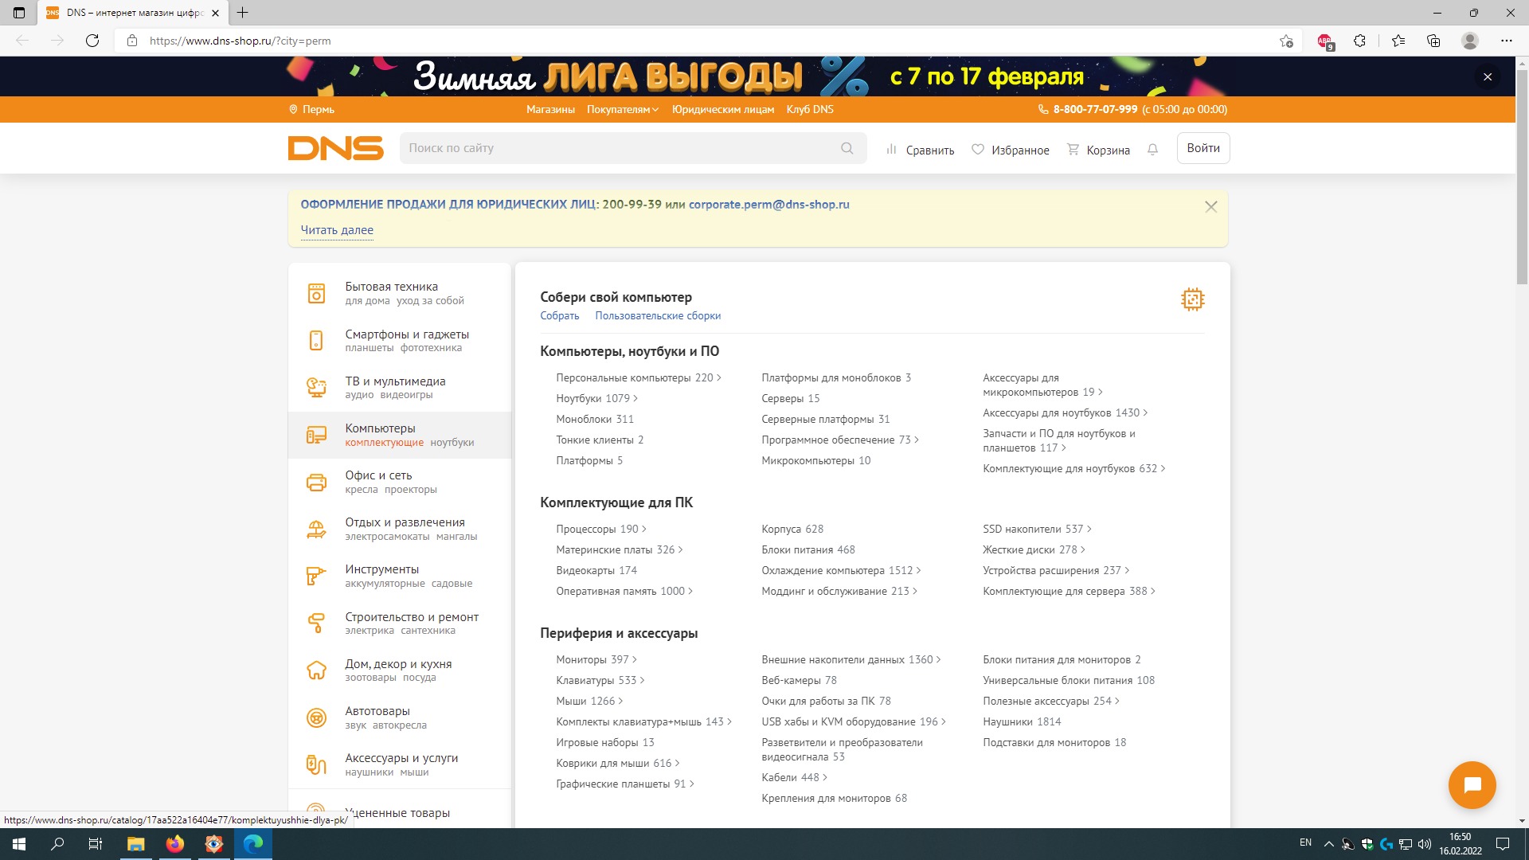
Task: Click the notifications bell icon
Action: click(x=1152, y=150)
